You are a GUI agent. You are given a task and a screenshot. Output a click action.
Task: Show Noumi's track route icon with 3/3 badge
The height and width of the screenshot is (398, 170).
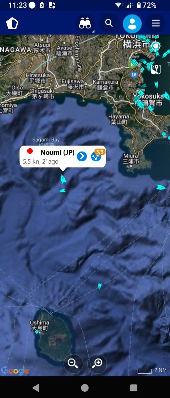click(96, 156)
